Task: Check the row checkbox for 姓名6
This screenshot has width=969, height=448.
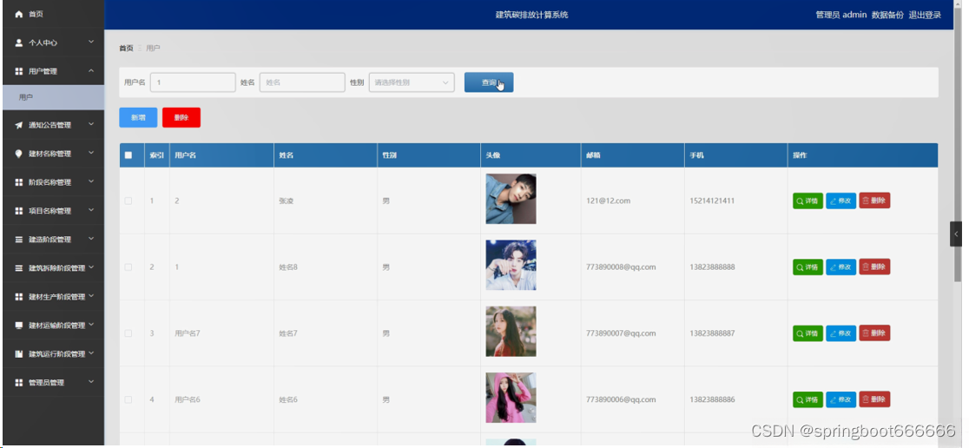Action: coord(129,399)
